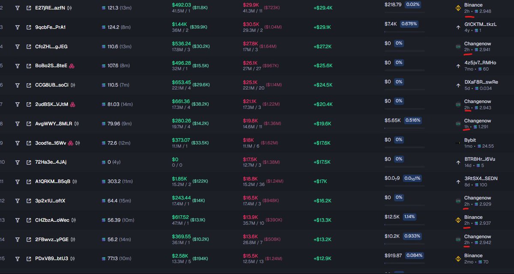Click PnL value +$25.6K

click(x=323, y=66)
